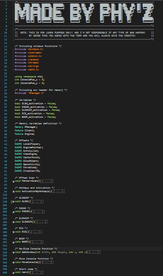Click the 'DWORD Sensitivity;' declaration
The image size is (163, 276).
pos(27,164)
